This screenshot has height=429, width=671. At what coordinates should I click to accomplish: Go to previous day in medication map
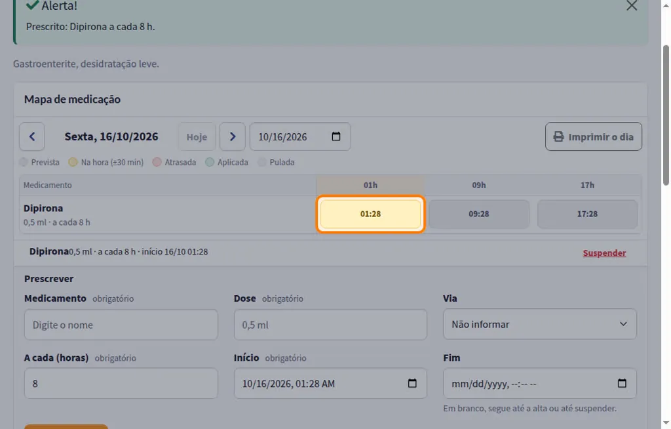[31, 136]
